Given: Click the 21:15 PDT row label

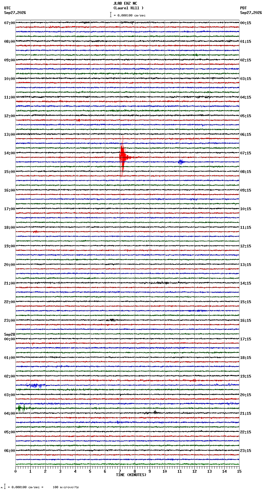Looking at the screenshot, I should tap(246, 414).
